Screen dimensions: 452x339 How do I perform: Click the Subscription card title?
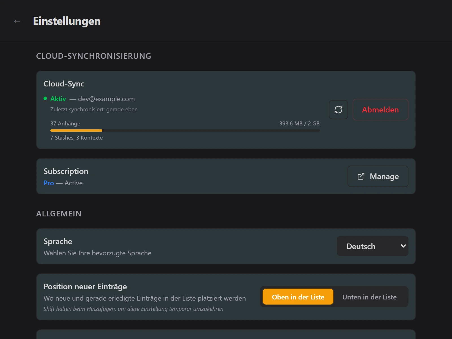pyautogui.click(x=66, y=171)
